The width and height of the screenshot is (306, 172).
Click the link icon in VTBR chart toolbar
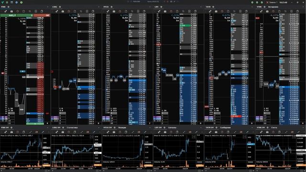pos(261,132)
